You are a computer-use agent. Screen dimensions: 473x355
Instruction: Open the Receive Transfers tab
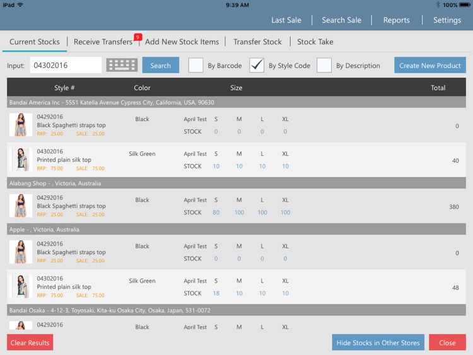click(x=103, y=42)
